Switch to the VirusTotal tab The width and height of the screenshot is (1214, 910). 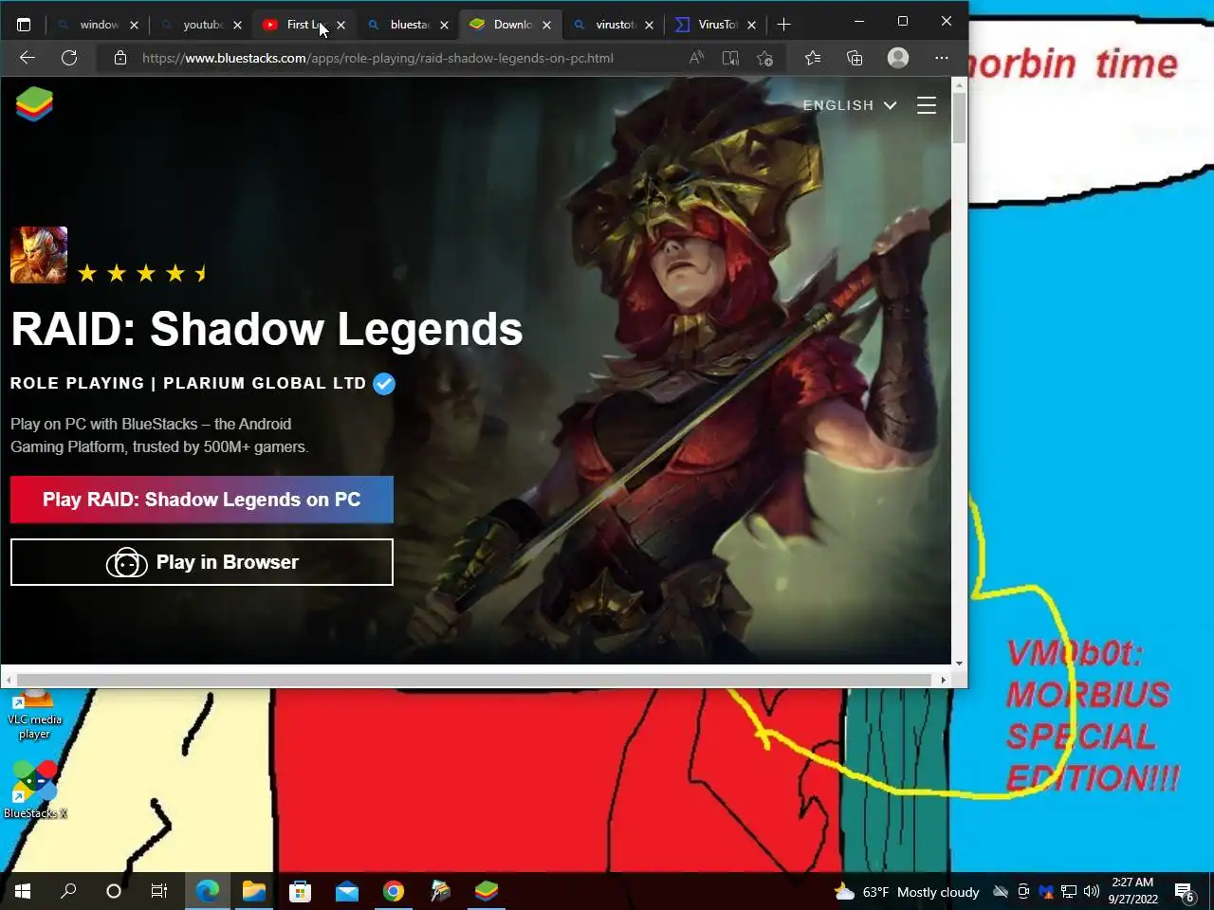tap(716, 25)
